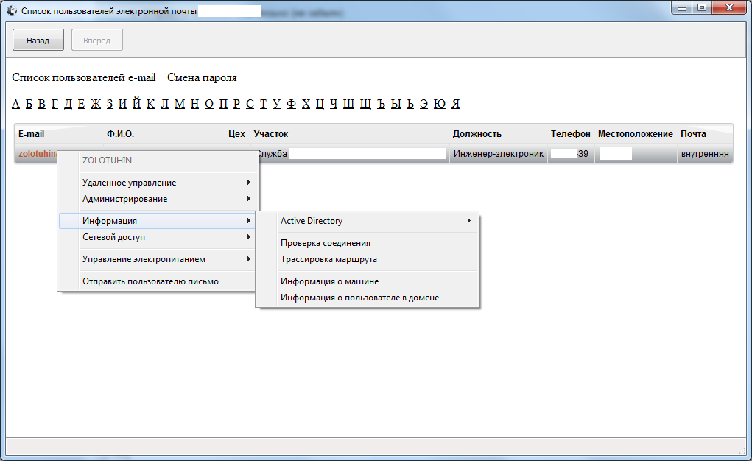Select Информация о пользователе в домене

point(359,298)
